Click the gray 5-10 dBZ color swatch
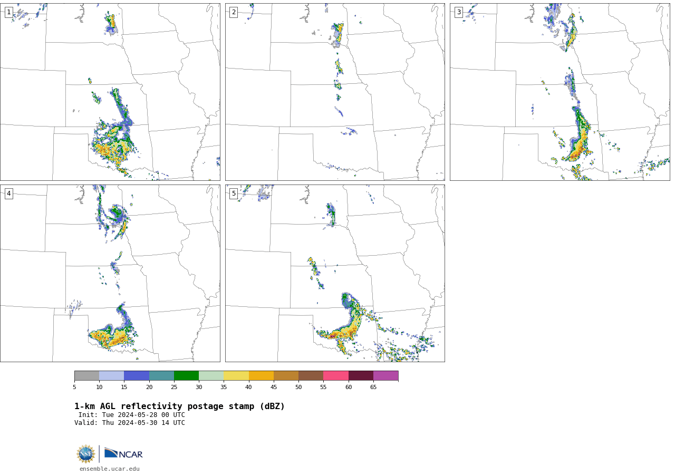Image resolution: width=675 pixels, height=475 pixels. pos(86,376)
